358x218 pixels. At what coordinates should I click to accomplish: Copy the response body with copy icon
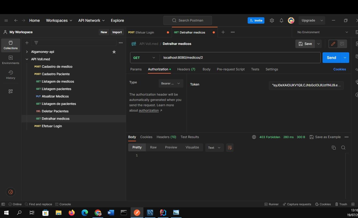click(334, 148)
